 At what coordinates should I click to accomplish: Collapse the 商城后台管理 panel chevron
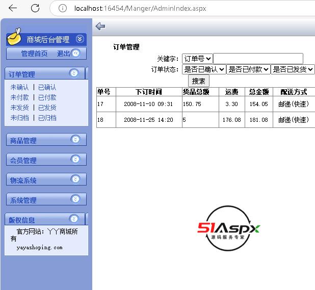click(80, 39)
